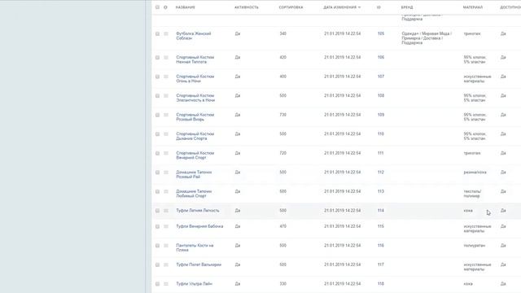Open the ID 109 link
Screen dimensions: 521x293
click(x=381, y=115)
